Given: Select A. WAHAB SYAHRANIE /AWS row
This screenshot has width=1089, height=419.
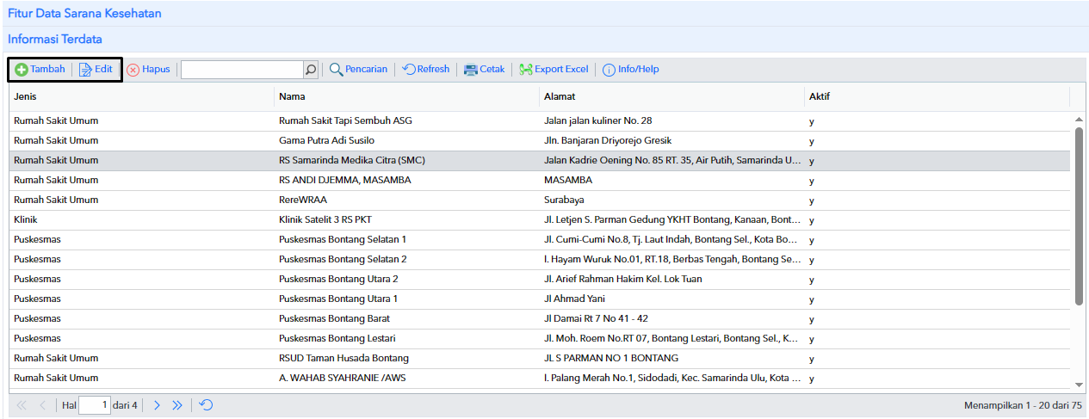Looking at the screenshot, I should 540,378.
